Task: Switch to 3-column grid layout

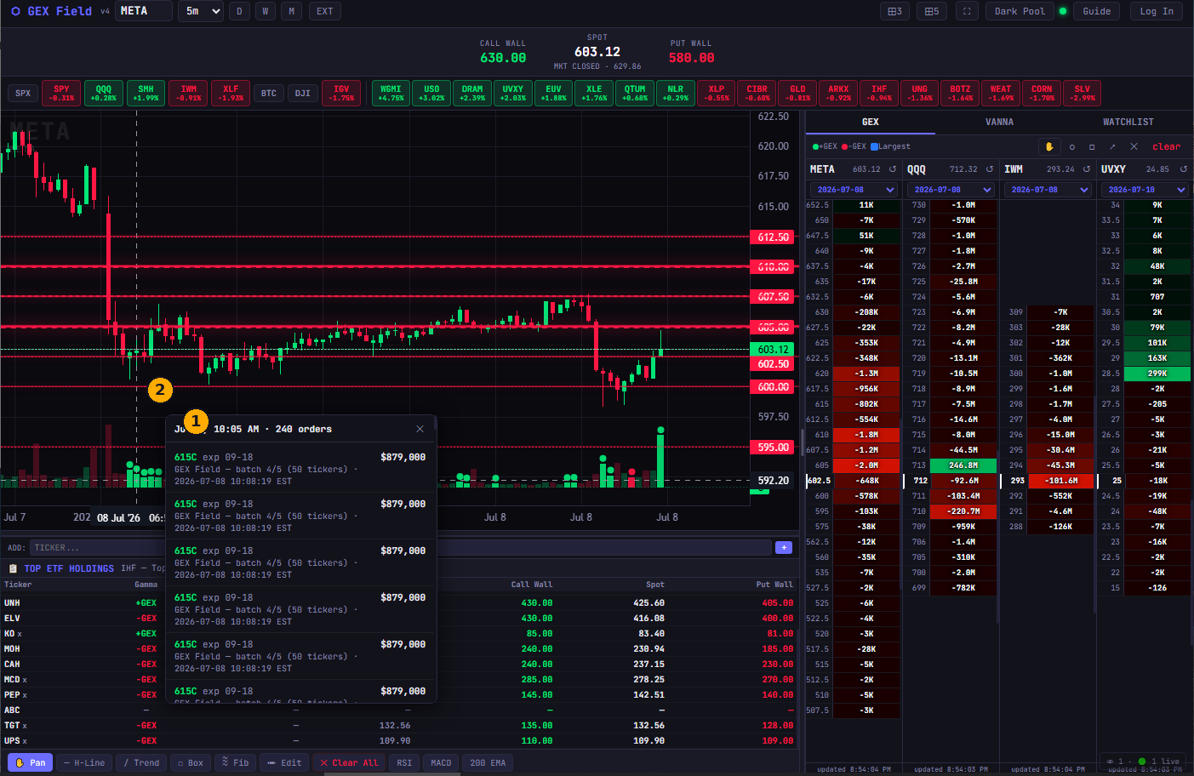Action: [894, 11]
